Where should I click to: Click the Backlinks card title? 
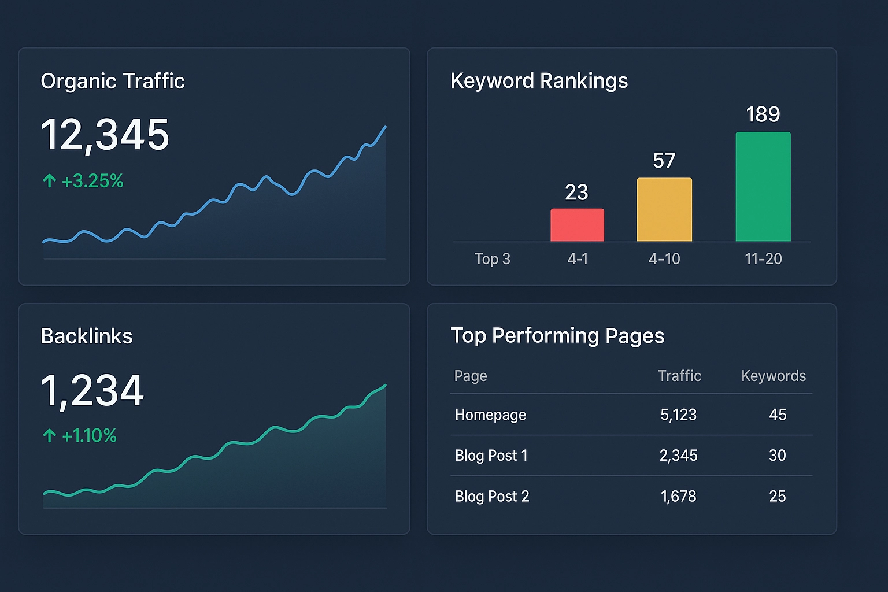pos(87,336)
